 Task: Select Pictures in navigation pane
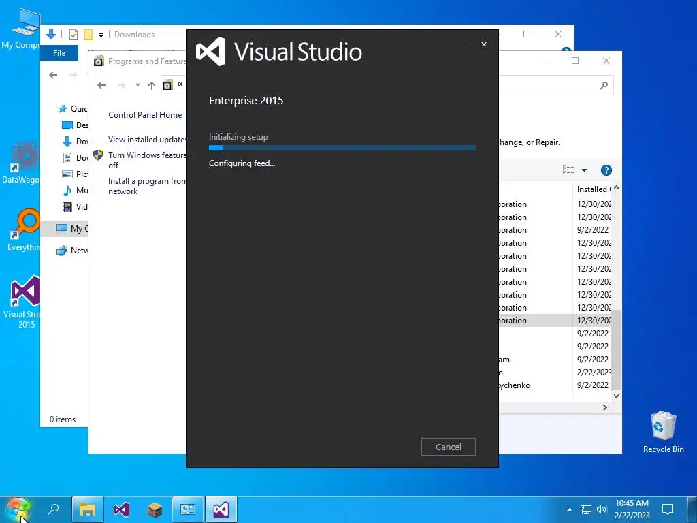coord(75,174)
